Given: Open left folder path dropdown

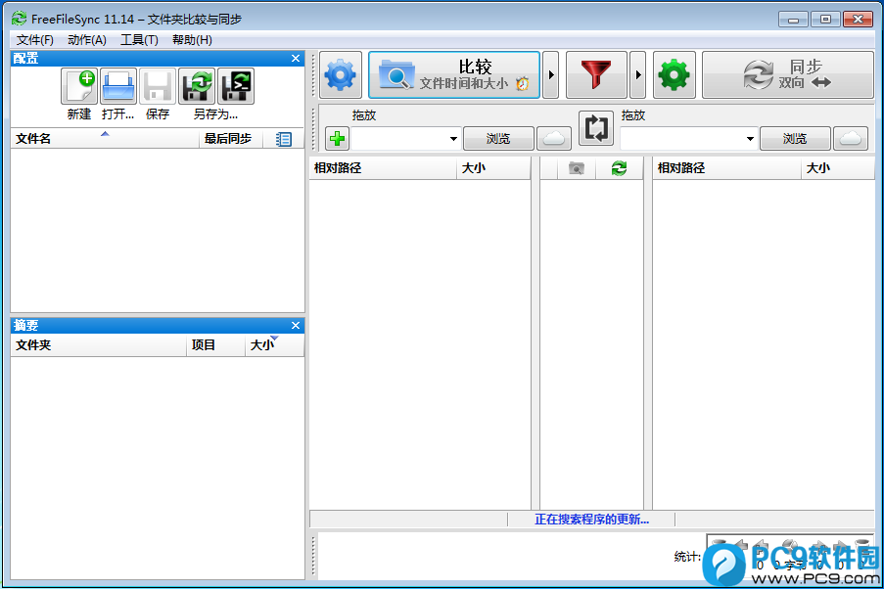Looking at the screenshot, I should (453, 139).
